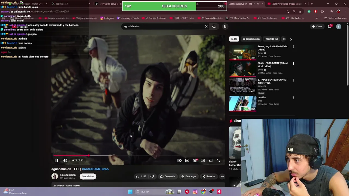Open the agusdelusion channel name link

(x=68, y=175)
